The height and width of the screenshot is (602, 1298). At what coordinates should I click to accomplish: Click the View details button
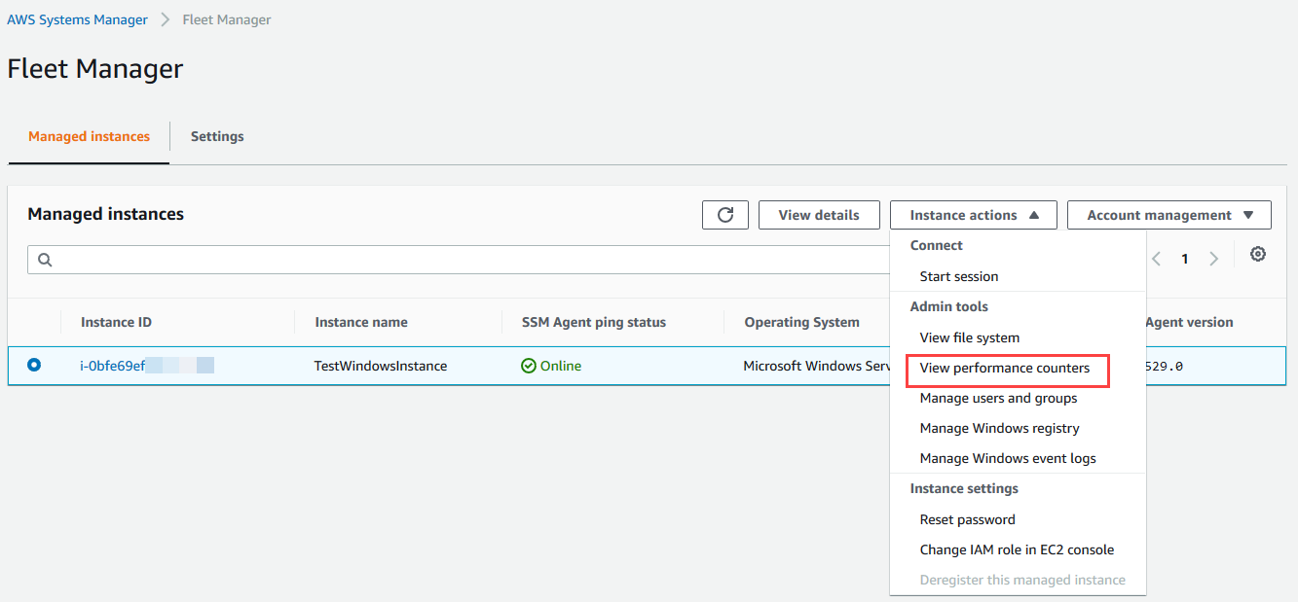[819, 215]
